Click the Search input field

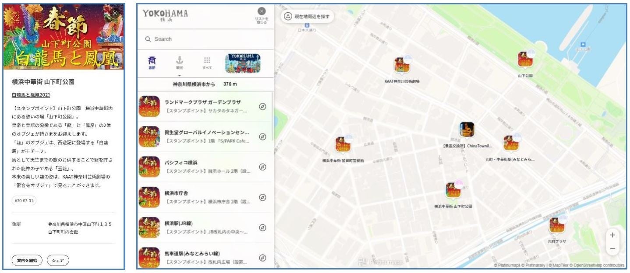tap(205, 39)
